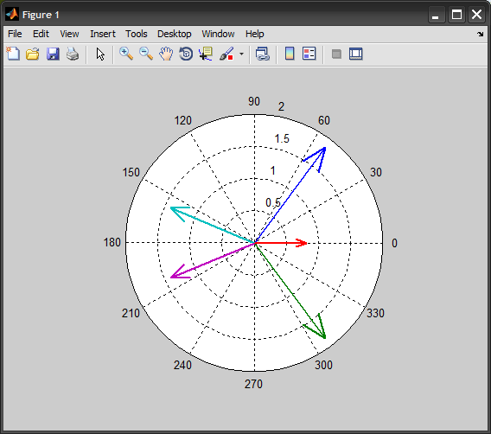Click the 240 degree angle label
This screenshot has height=434, width=491.
point(182,365)
